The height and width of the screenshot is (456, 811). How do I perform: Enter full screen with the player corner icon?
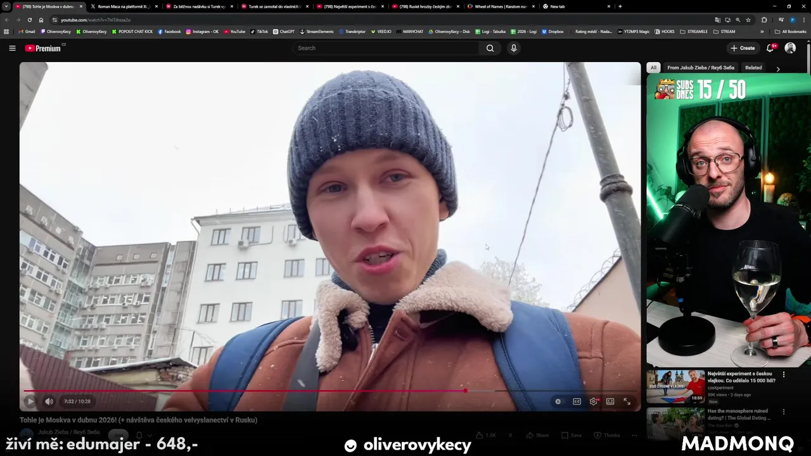click(x=627, y=402)
